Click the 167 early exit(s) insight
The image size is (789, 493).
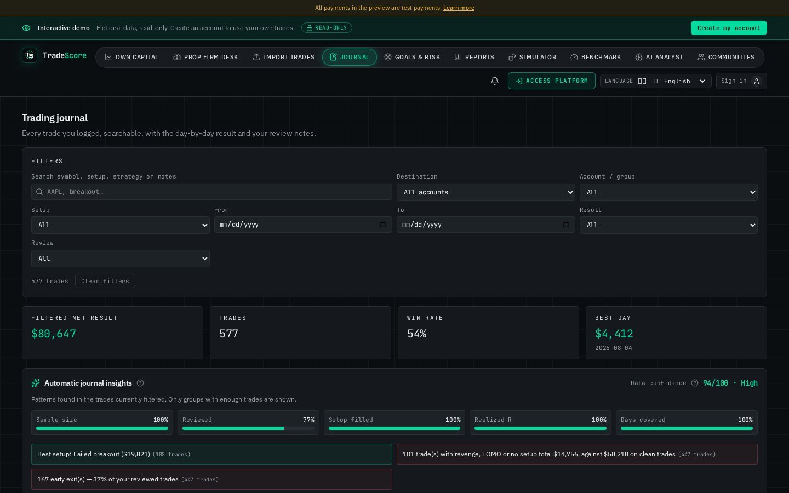point(211,479)
